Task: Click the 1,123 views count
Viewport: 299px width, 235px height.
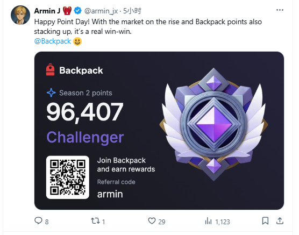Action: pos(223,222)
